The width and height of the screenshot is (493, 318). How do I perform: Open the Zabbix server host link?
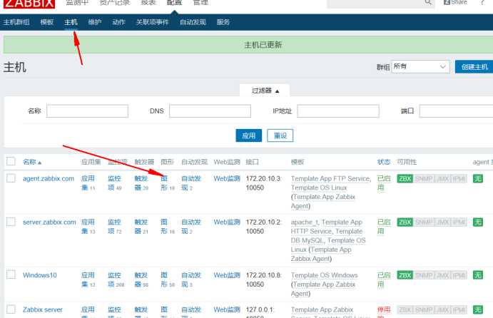point(42,309)
